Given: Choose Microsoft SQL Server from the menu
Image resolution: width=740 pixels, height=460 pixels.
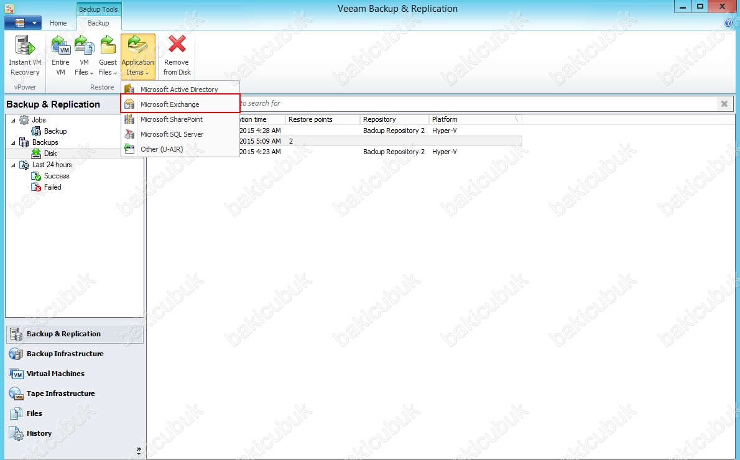Looking at the screenshot, I should 180,134.
